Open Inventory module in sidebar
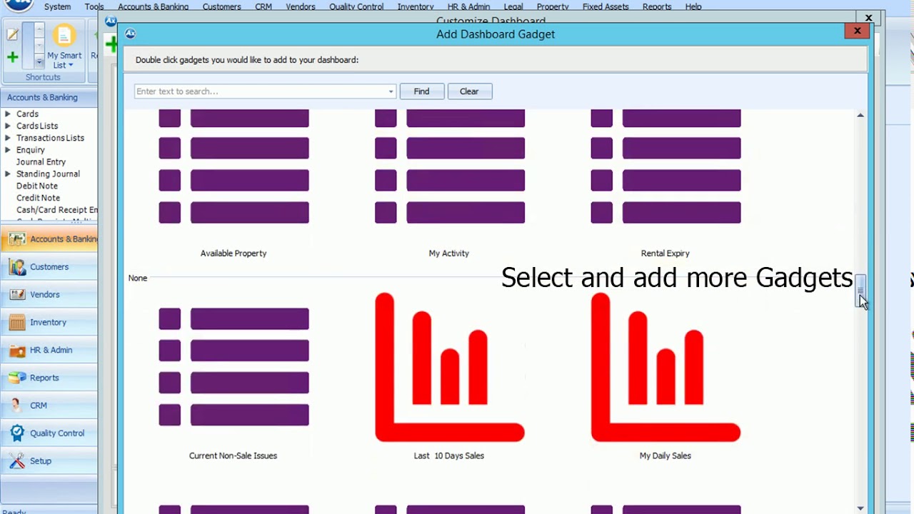 click(x=49, y=323)
